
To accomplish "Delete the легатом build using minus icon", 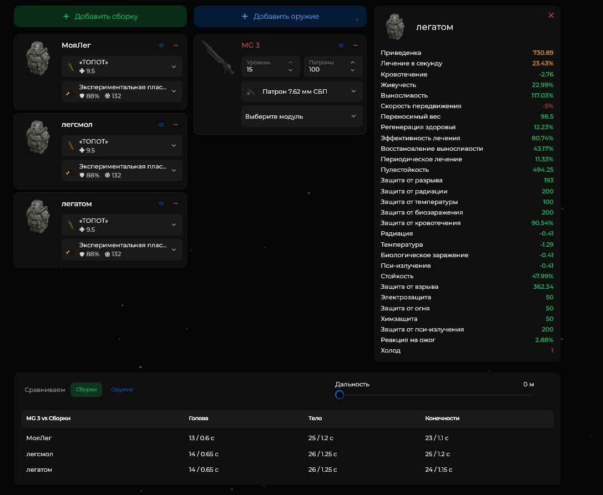I will [x=176, y=203].
